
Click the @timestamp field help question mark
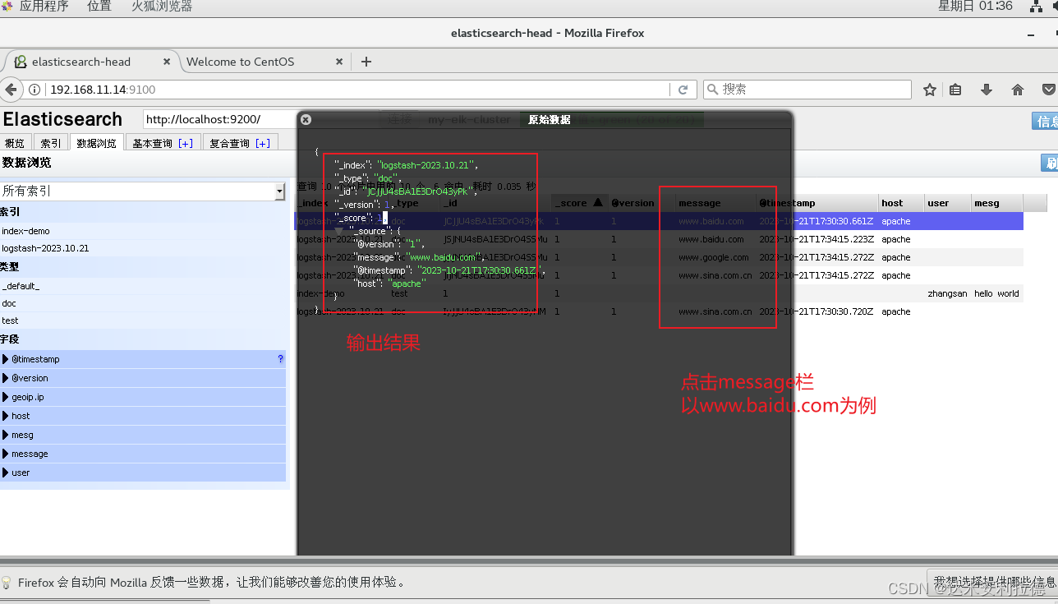click(x=280, y=359)
